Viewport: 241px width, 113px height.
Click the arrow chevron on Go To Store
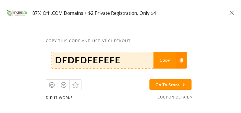184,85
